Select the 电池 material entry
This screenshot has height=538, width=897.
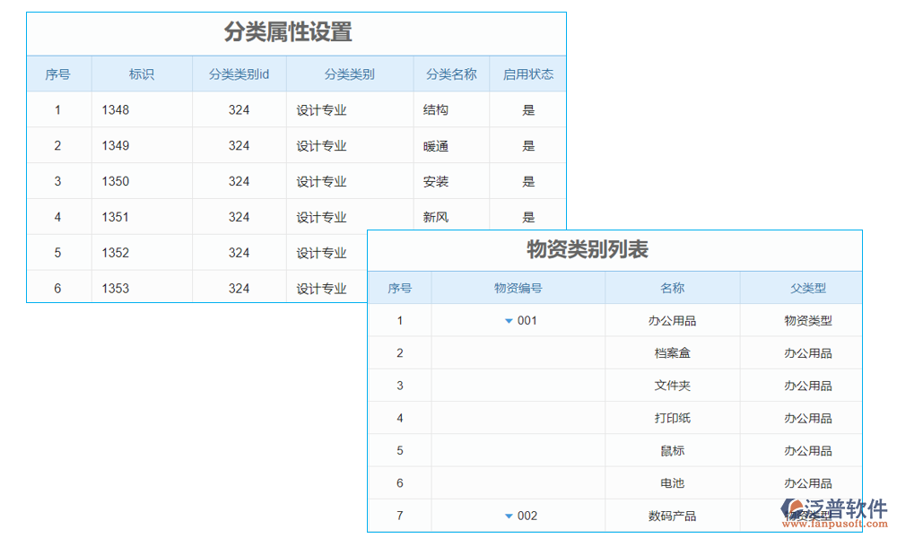671,482
